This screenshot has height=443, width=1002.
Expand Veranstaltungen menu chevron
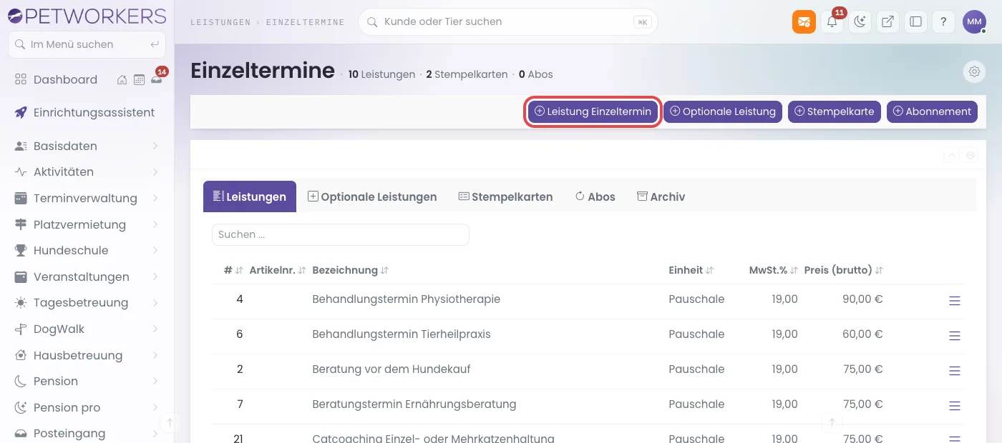pyautogui.click(x=155, y=277)
